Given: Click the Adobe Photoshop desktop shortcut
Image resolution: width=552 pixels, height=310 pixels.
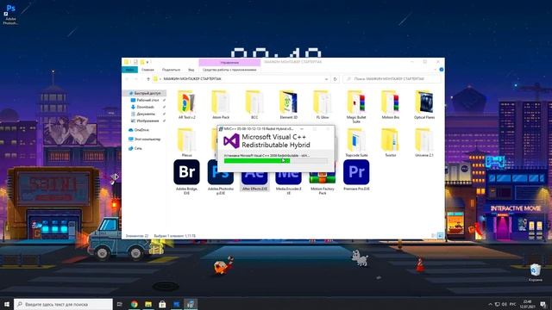Looking at the screenshot, I should tap(10, 14).
